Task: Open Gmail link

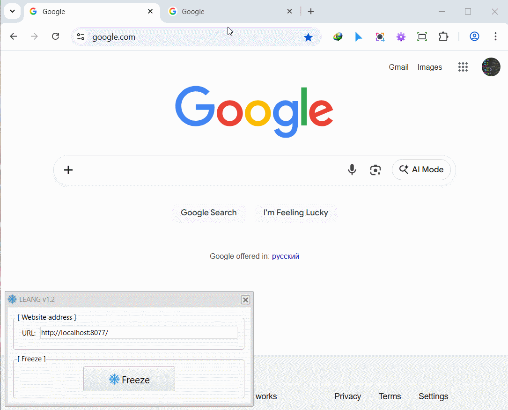Action: tap(398, 67)
